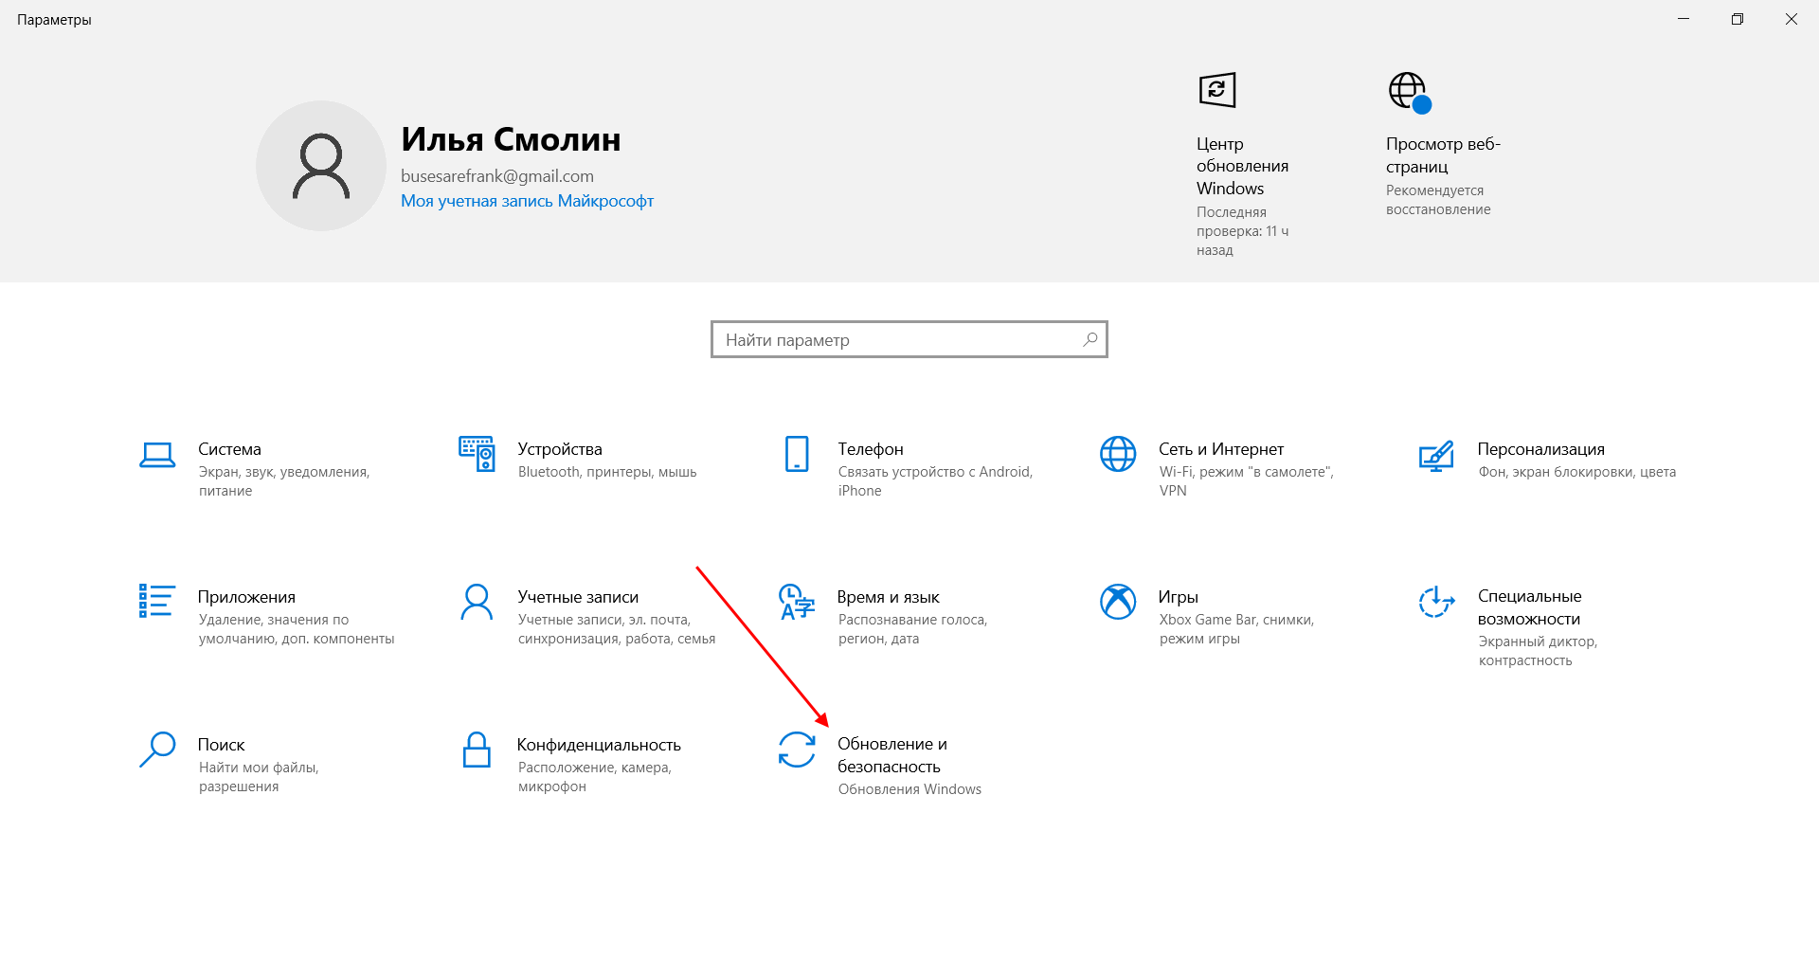This screenshot has width=1819, height=976.
Task: Click the email busesarefrank@gmail.com
Action: (497, 176)
